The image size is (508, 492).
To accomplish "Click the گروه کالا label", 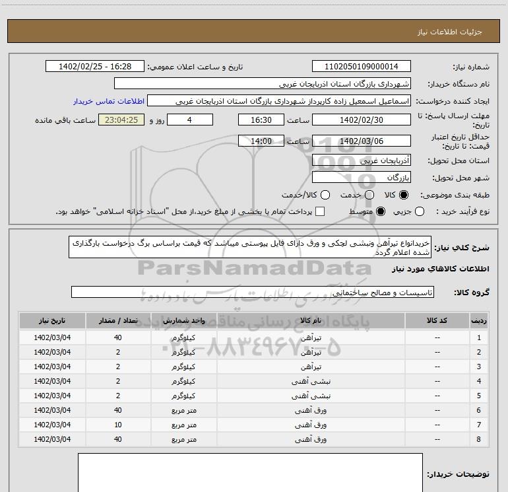I will [x=472, y=292].
